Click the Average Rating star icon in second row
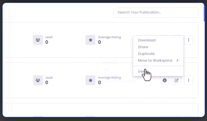207x121 pixels. (90, 80)
